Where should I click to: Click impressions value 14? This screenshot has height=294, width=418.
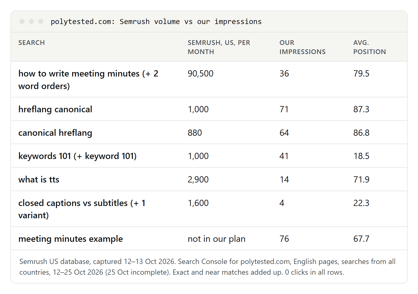[x=284, y=180]
